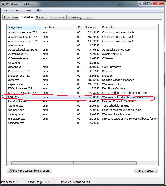Select the RAVCpl64.exe process
Viewport: 166px width, 186px height.
click(x=82, y=101)
